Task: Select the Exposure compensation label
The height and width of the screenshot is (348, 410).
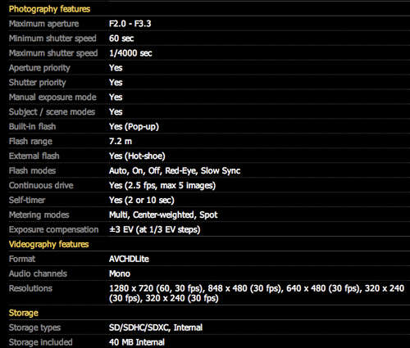Action: click(53, 230)
